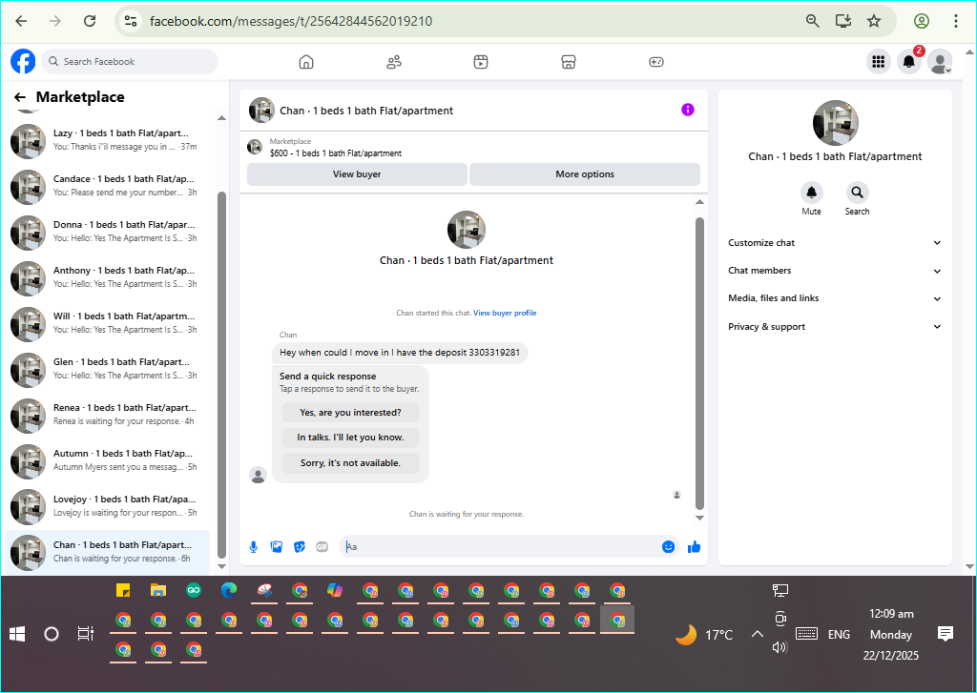This screenshot has height=693, width=977.
Task: Open the Marketplace storefront icon
Action: [569, 62]
